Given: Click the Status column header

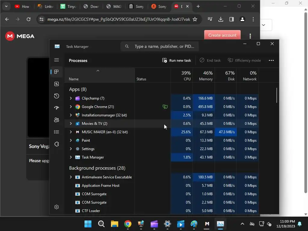Looking at the screenshot, I should click(x=152, y=75).
